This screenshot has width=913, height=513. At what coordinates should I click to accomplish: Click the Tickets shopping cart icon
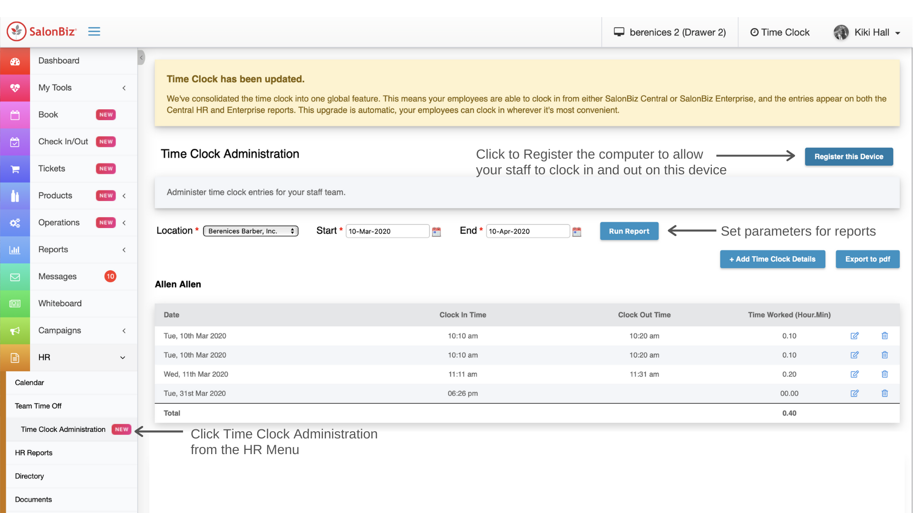[15, 169]
